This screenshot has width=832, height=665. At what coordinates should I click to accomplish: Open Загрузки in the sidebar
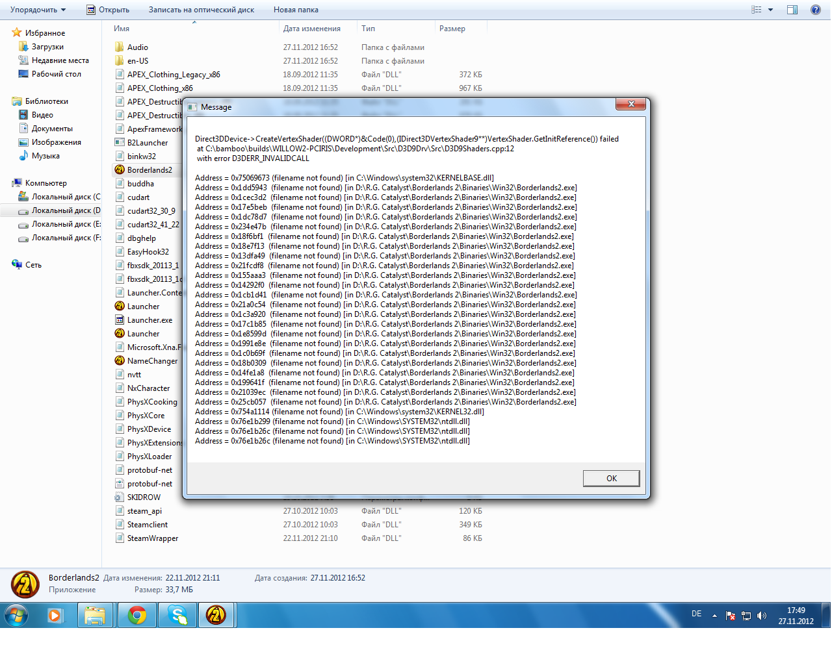(47, 47)
